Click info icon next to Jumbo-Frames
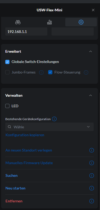This screenshot has width=100, height=210. click(41, 72)
